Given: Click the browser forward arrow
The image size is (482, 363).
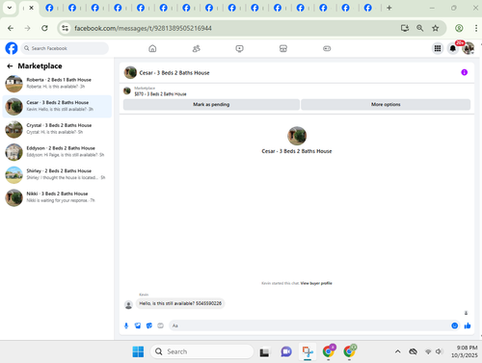Looking at the screenshot, I should pyautogui.click(x=28, y=28).
